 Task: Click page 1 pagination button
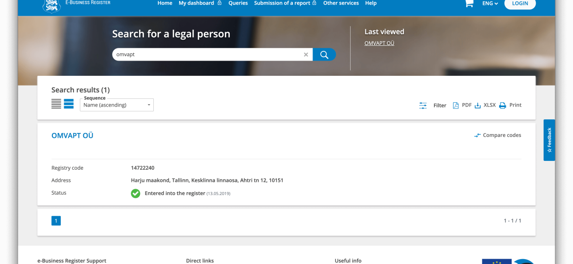tap(56, 220)
